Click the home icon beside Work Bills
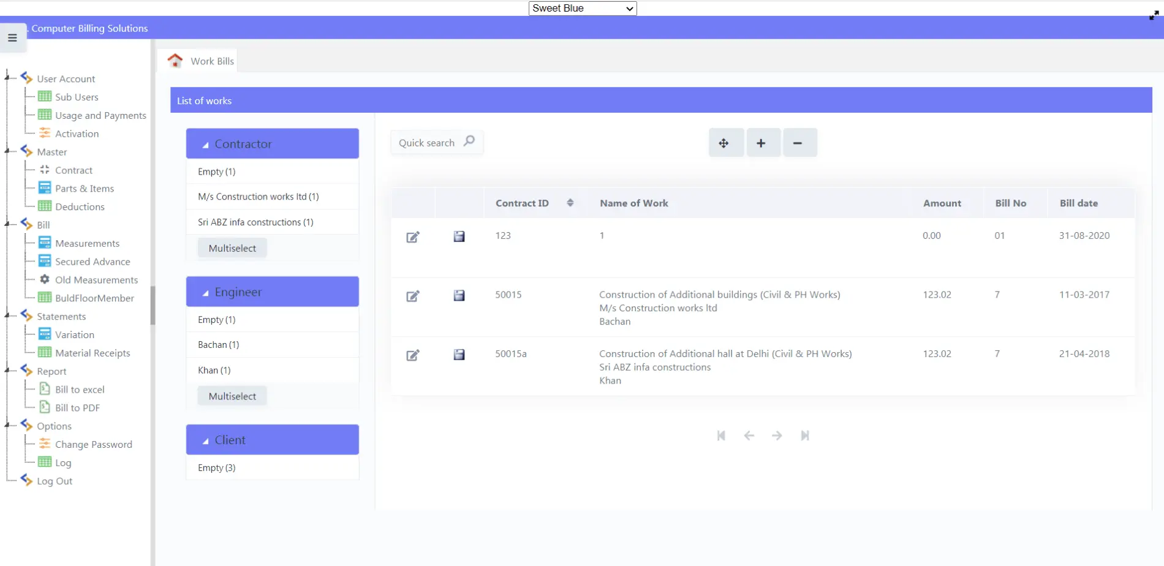This screenshot has height=566, width=1164. coord(175,61)
